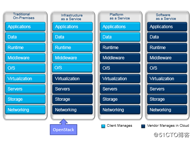This screenshot has height=141, width=193.
Task: Choose Applications block in Platform as a Service
Action: tap(120, 27)
